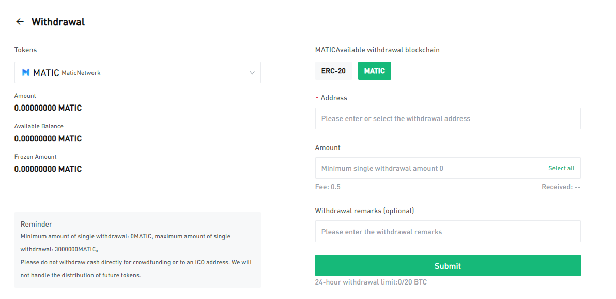Click the Reminder heading in notice box
This screenshot has height=299, width=616.
(36, 224)
